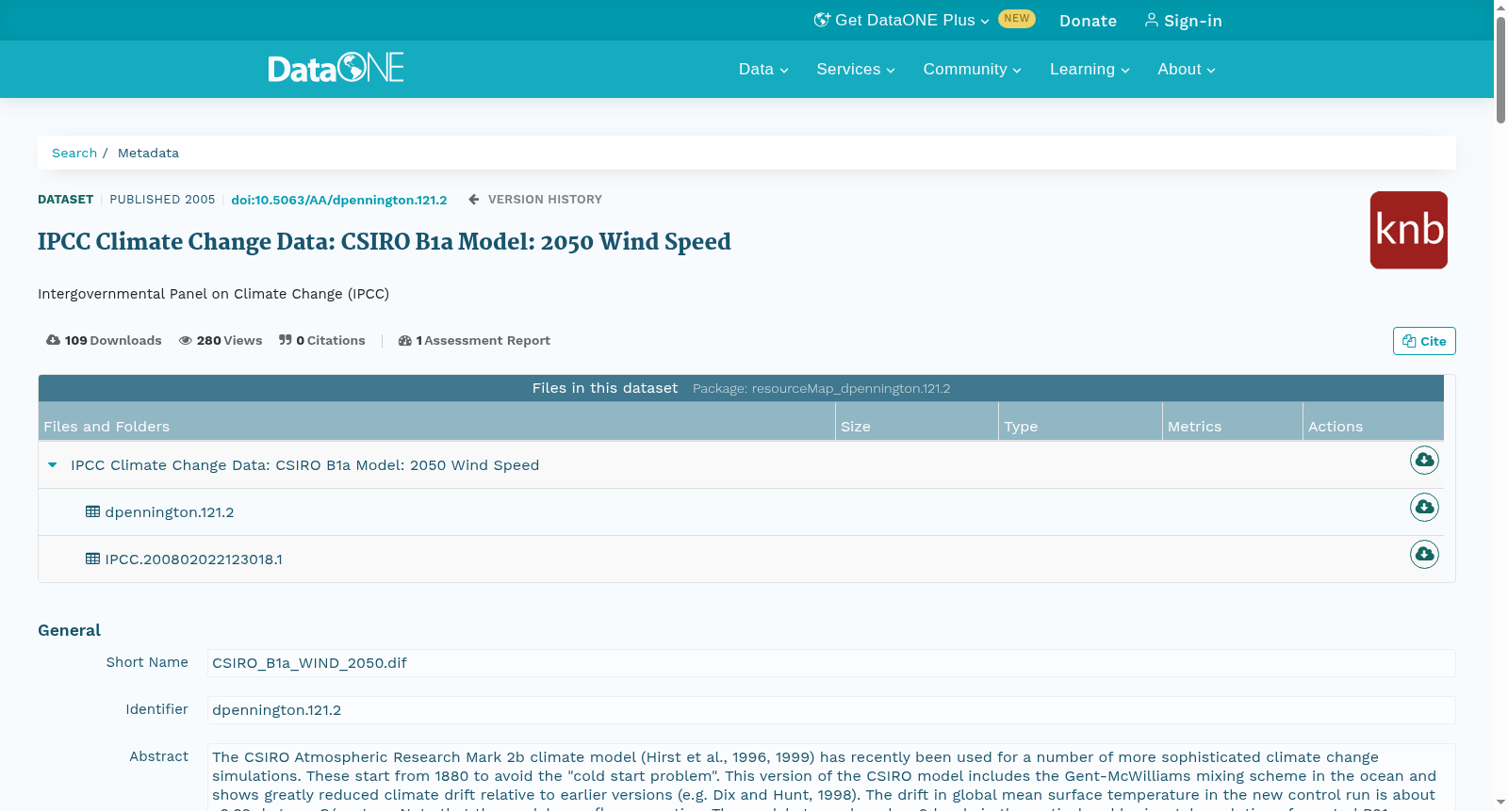View the VERSION HISTORY
1508x811 pixels.
[x=535, y=199]
